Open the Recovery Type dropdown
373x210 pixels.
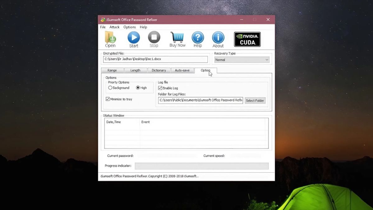tap(266, 59)
